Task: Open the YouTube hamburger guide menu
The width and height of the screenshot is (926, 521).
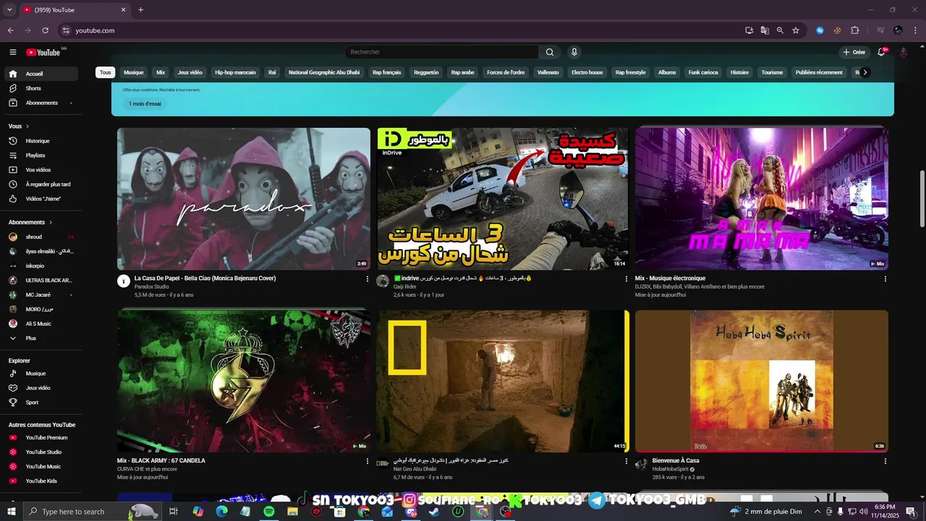Action: (12, 52)
